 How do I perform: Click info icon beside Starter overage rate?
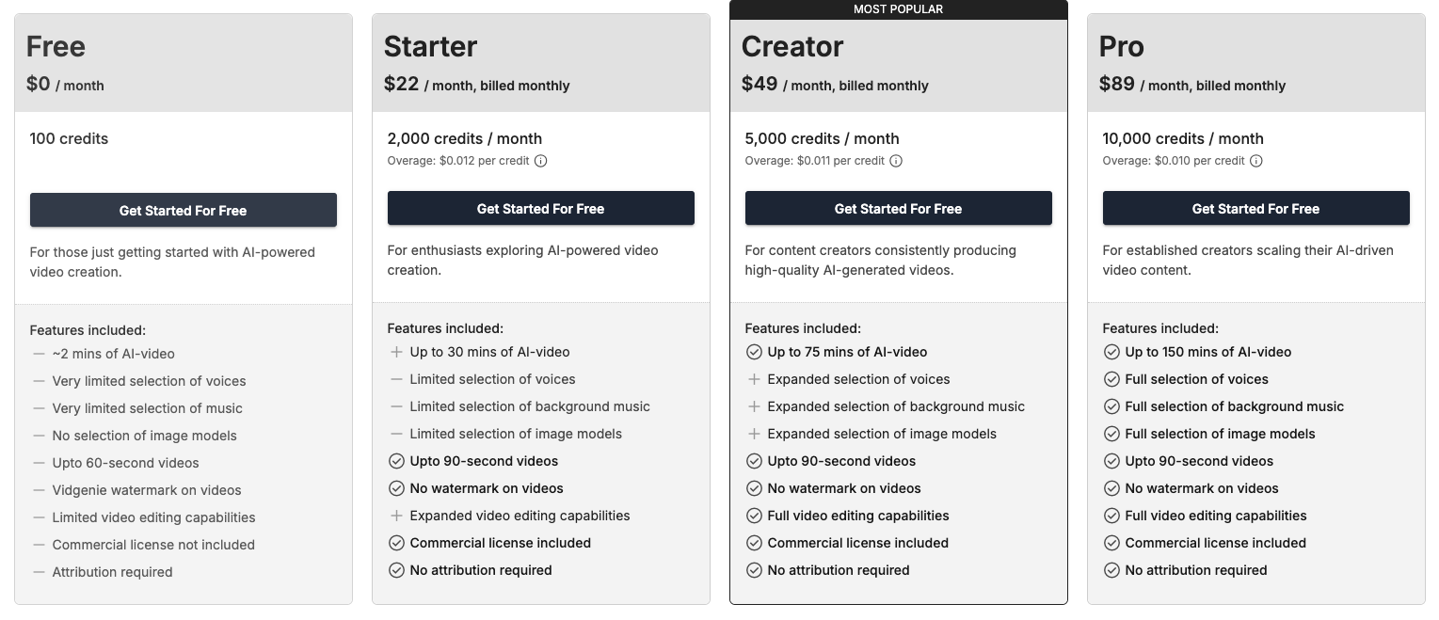tap(541, 161)
